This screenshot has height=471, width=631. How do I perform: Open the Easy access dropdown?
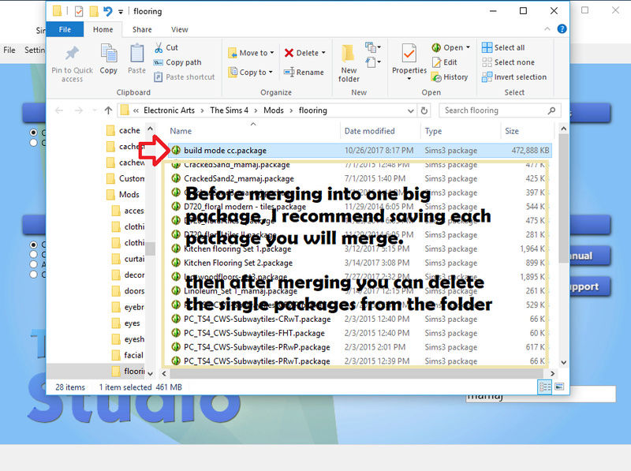pos(372,62)
